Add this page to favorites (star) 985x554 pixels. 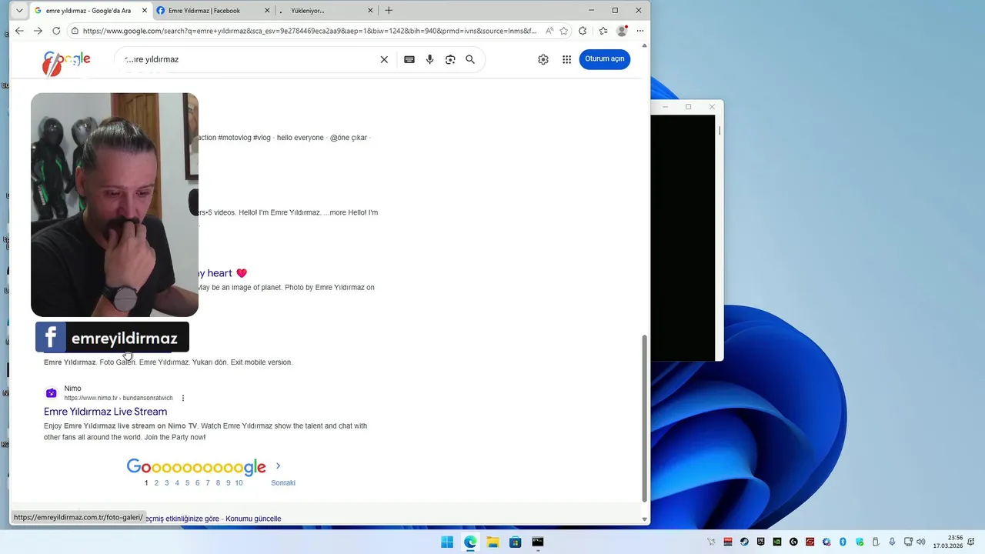click(564, 31)
